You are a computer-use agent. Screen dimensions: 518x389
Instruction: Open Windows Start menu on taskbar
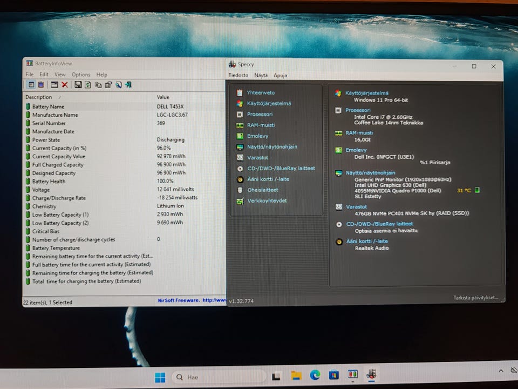(160, 377)
